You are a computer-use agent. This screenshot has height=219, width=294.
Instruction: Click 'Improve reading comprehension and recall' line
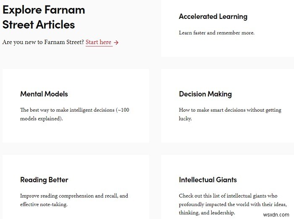[x=74, y=196]
